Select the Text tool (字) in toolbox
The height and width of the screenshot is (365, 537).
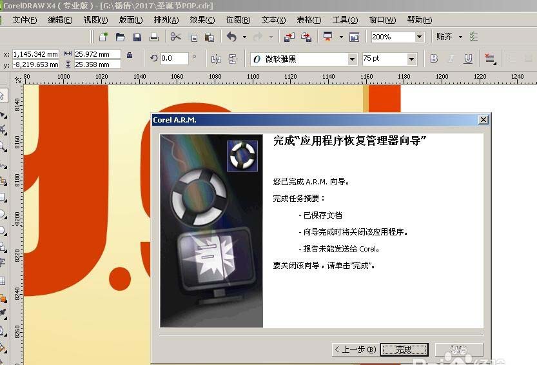[3, 263]
